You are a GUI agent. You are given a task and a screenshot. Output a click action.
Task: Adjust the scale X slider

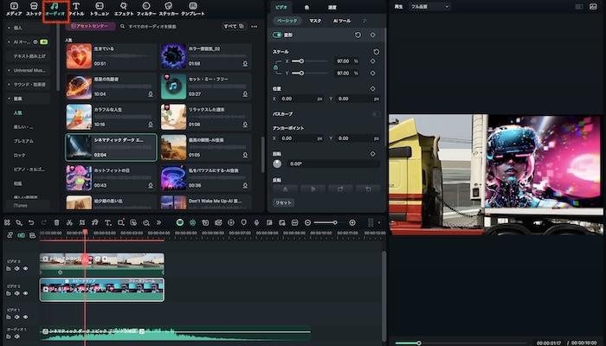pyautogui.click(x=300, y=61)
